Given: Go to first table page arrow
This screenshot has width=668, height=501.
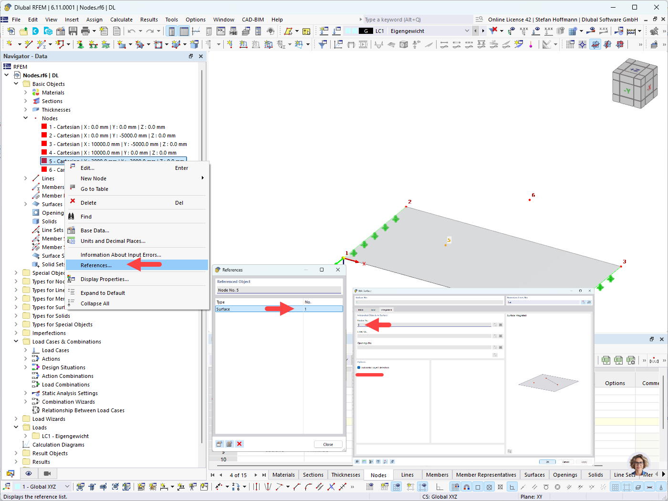Looking at the screenshot, I should 213,475.
